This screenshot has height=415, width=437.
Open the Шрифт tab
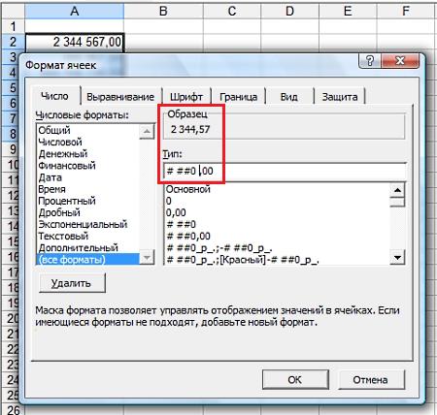coord(186,97)
